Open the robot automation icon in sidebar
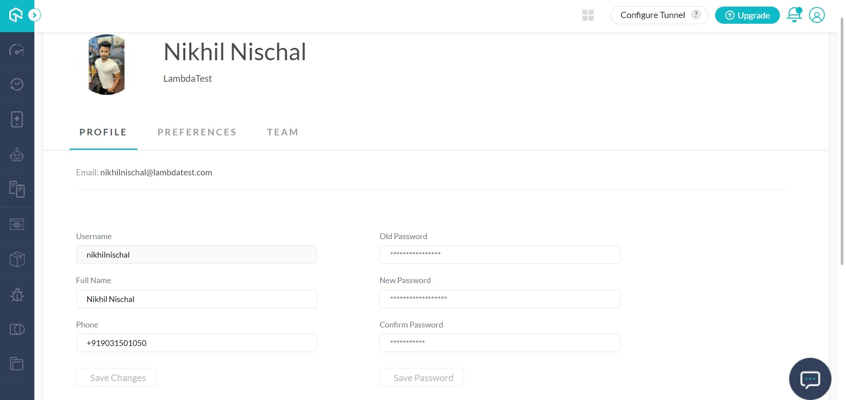The height and width of the screenshot is (400, 846). pos(17,155)
